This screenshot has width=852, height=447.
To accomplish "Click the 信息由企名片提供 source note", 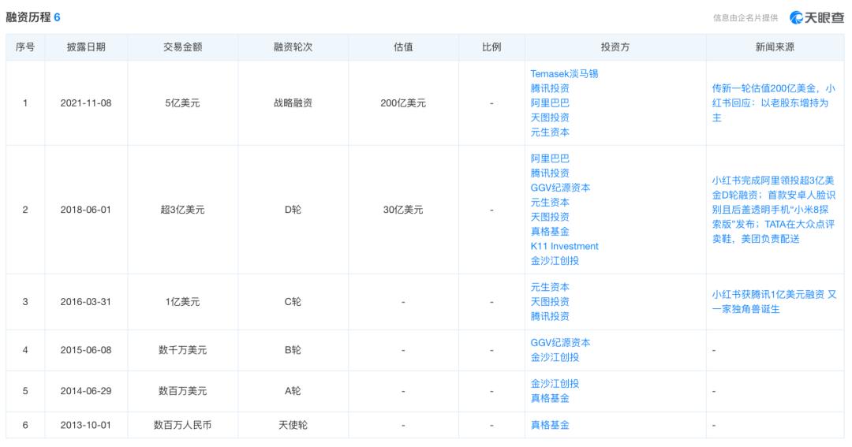I will point(745,18).
